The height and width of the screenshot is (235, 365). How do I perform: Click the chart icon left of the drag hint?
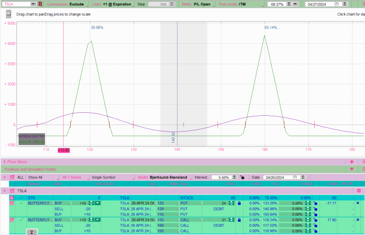point(9,14)
